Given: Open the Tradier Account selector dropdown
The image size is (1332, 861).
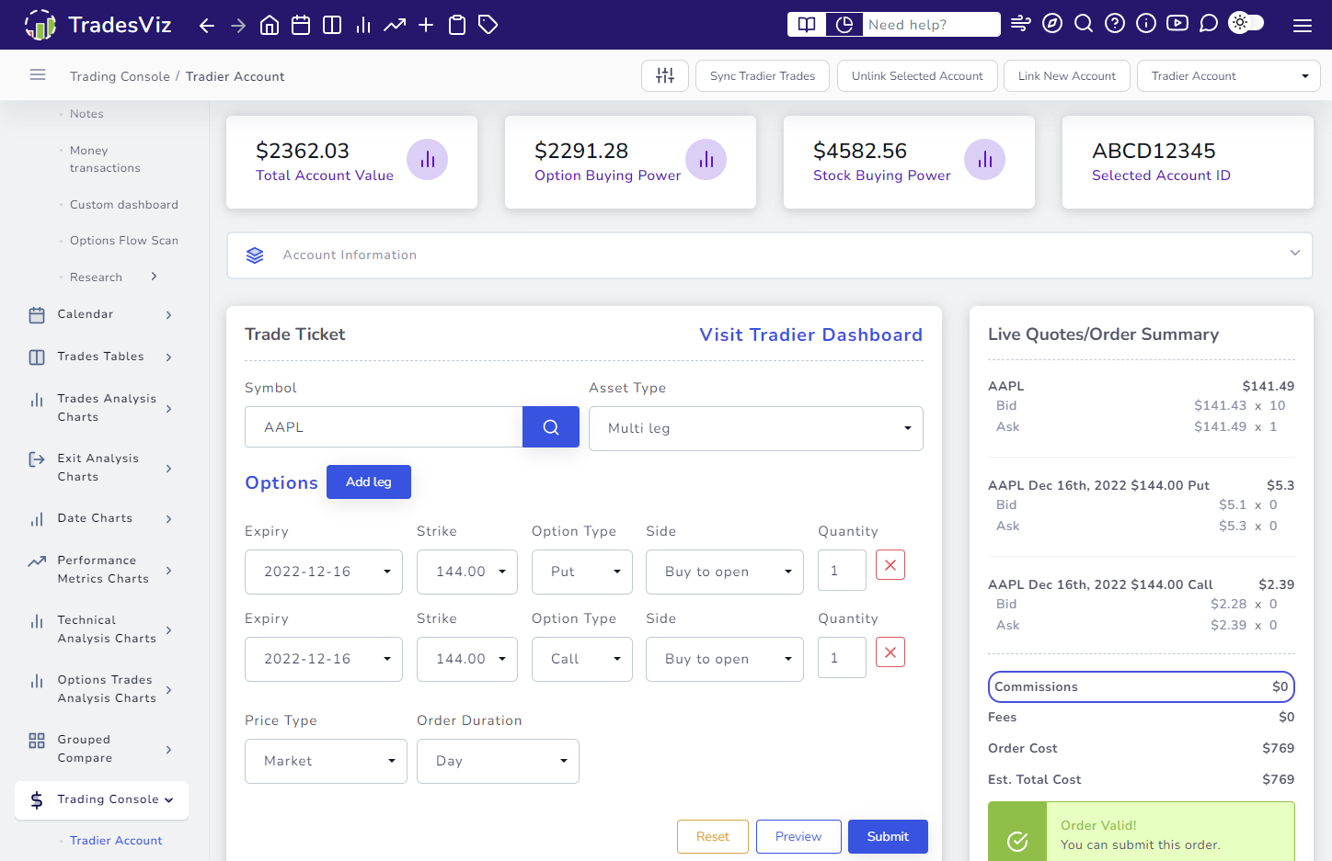Looking at the screenshot, I should point(1229,76).
